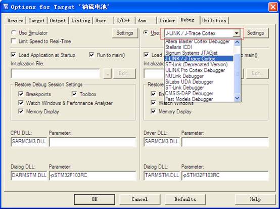The width and height of the screenshot is (280, 209).
Task: Choose NULink Debugger from list
Action: (x=199, y=76)
